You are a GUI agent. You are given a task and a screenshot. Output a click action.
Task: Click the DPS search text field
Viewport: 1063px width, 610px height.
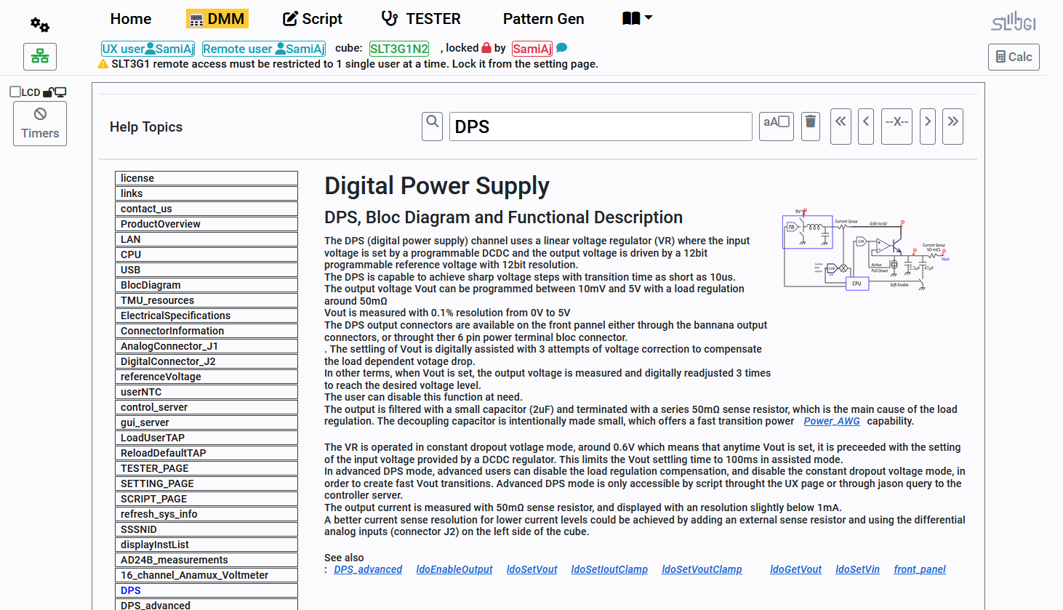601,127
